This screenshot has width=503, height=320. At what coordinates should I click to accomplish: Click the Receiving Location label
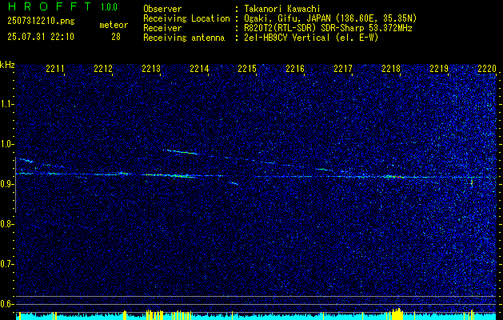coord(186,18)
